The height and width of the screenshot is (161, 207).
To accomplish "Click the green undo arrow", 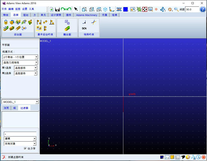I will point(69,9).
